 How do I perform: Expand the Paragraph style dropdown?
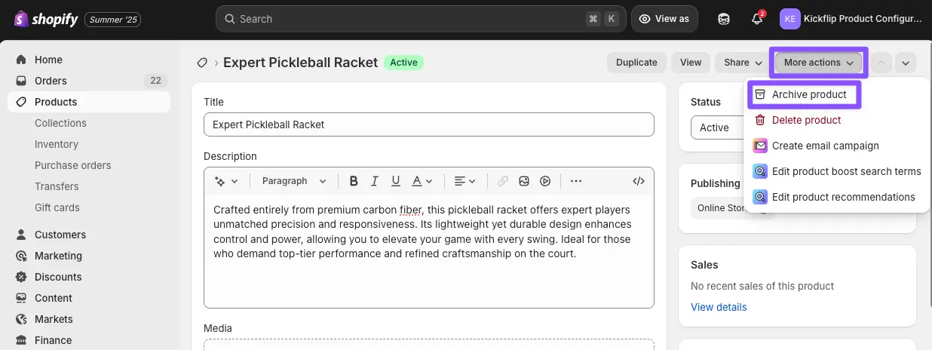[x=294, y=181]
